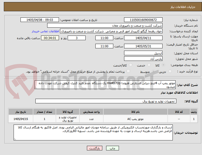Click the نام کالا column header

pos(135,112)
